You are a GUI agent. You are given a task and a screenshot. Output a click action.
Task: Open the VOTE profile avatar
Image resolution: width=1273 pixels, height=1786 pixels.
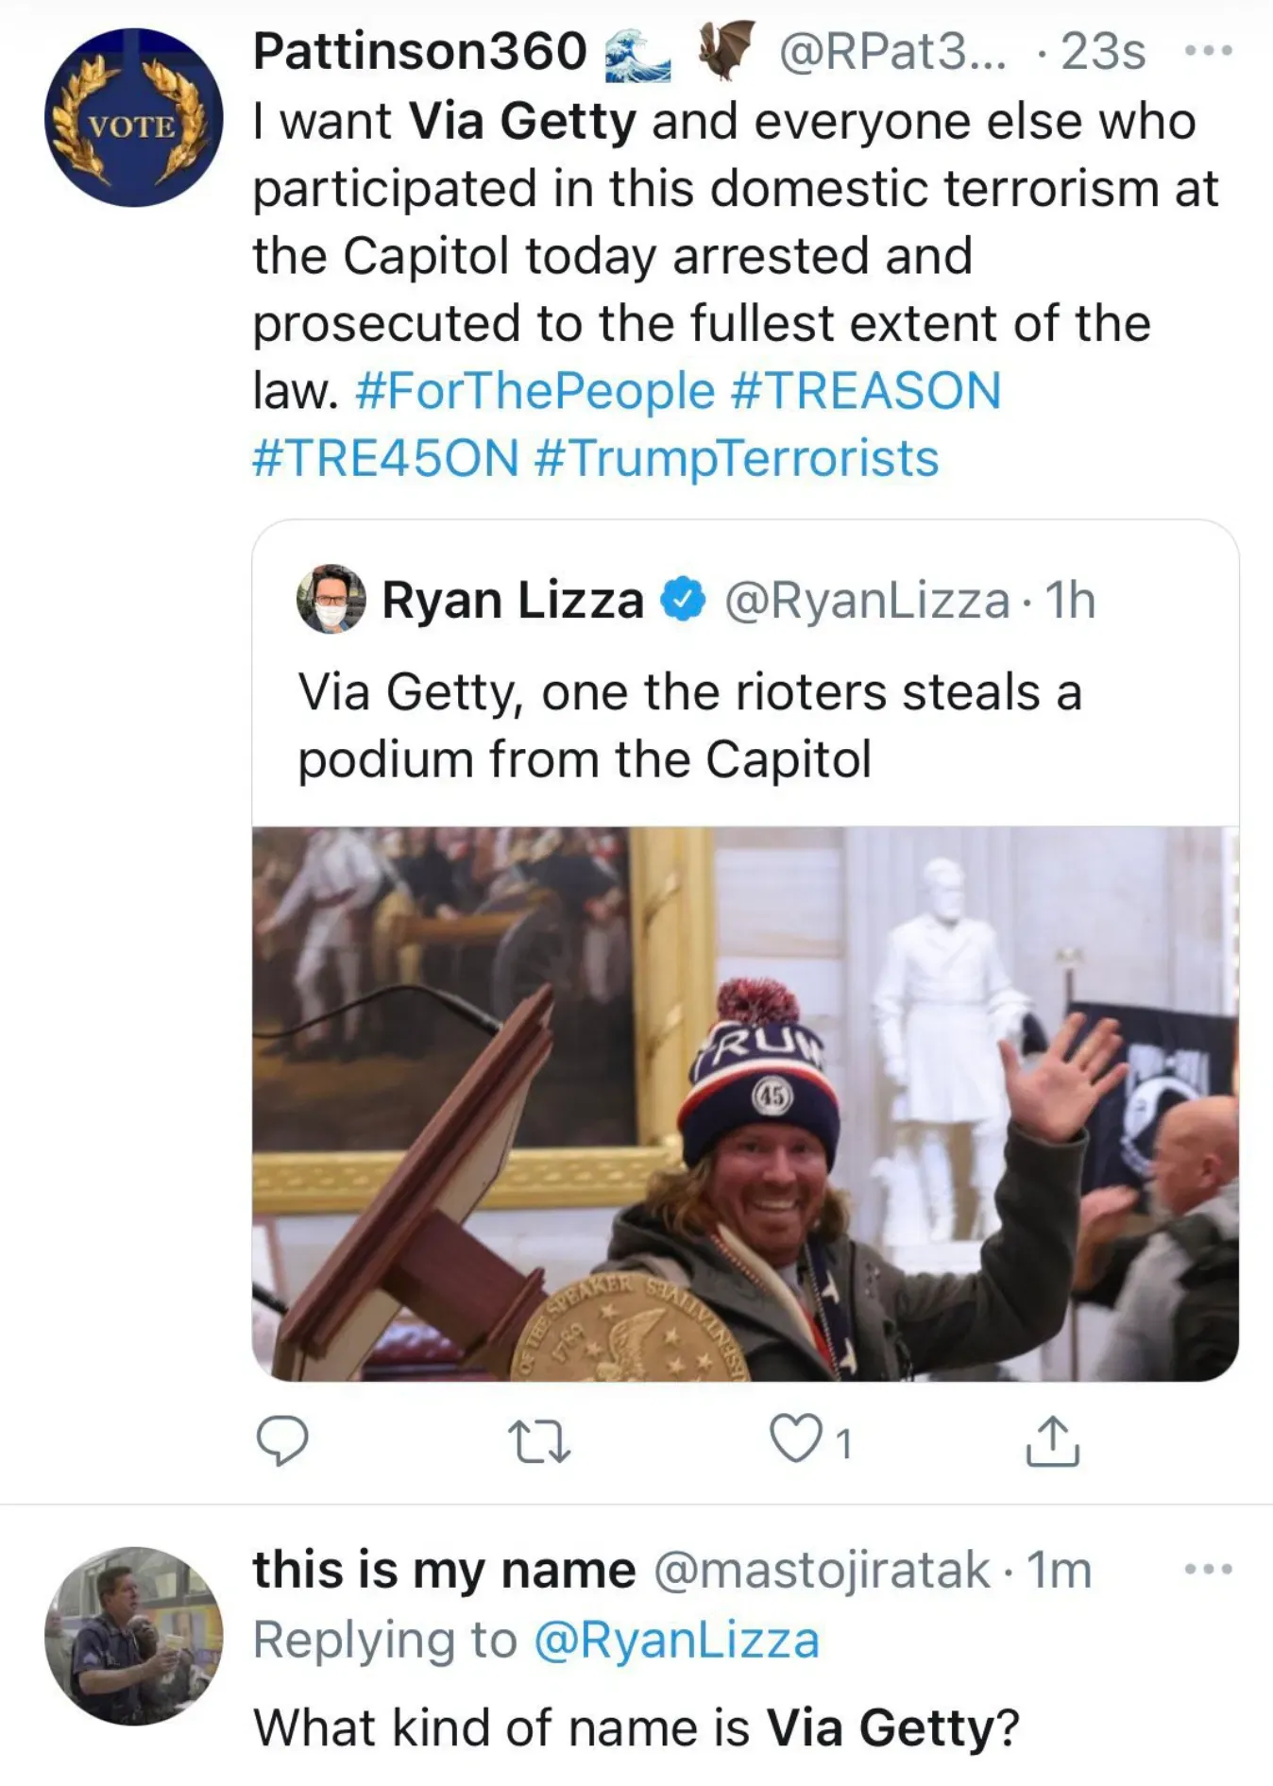click(x=134, y=118)
